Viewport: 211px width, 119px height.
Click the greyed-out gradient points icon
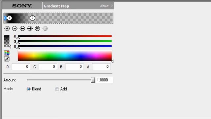coord(45,28)
